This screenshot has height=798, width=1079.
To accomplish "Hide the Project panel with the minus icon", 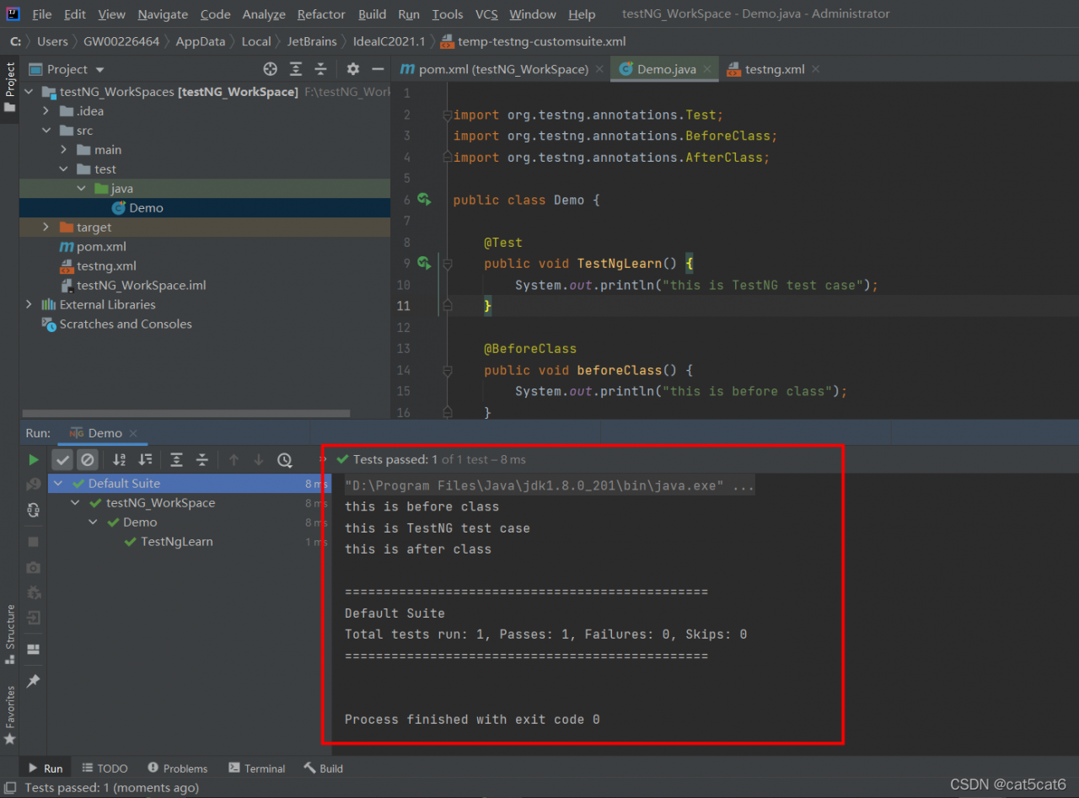I will tap(377, 69).
